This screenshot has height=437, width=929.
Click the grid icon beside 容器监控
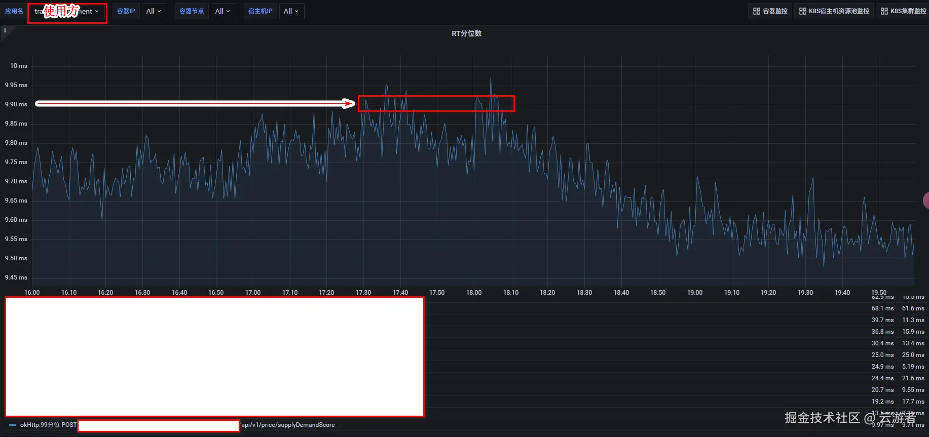click(756, 11)
